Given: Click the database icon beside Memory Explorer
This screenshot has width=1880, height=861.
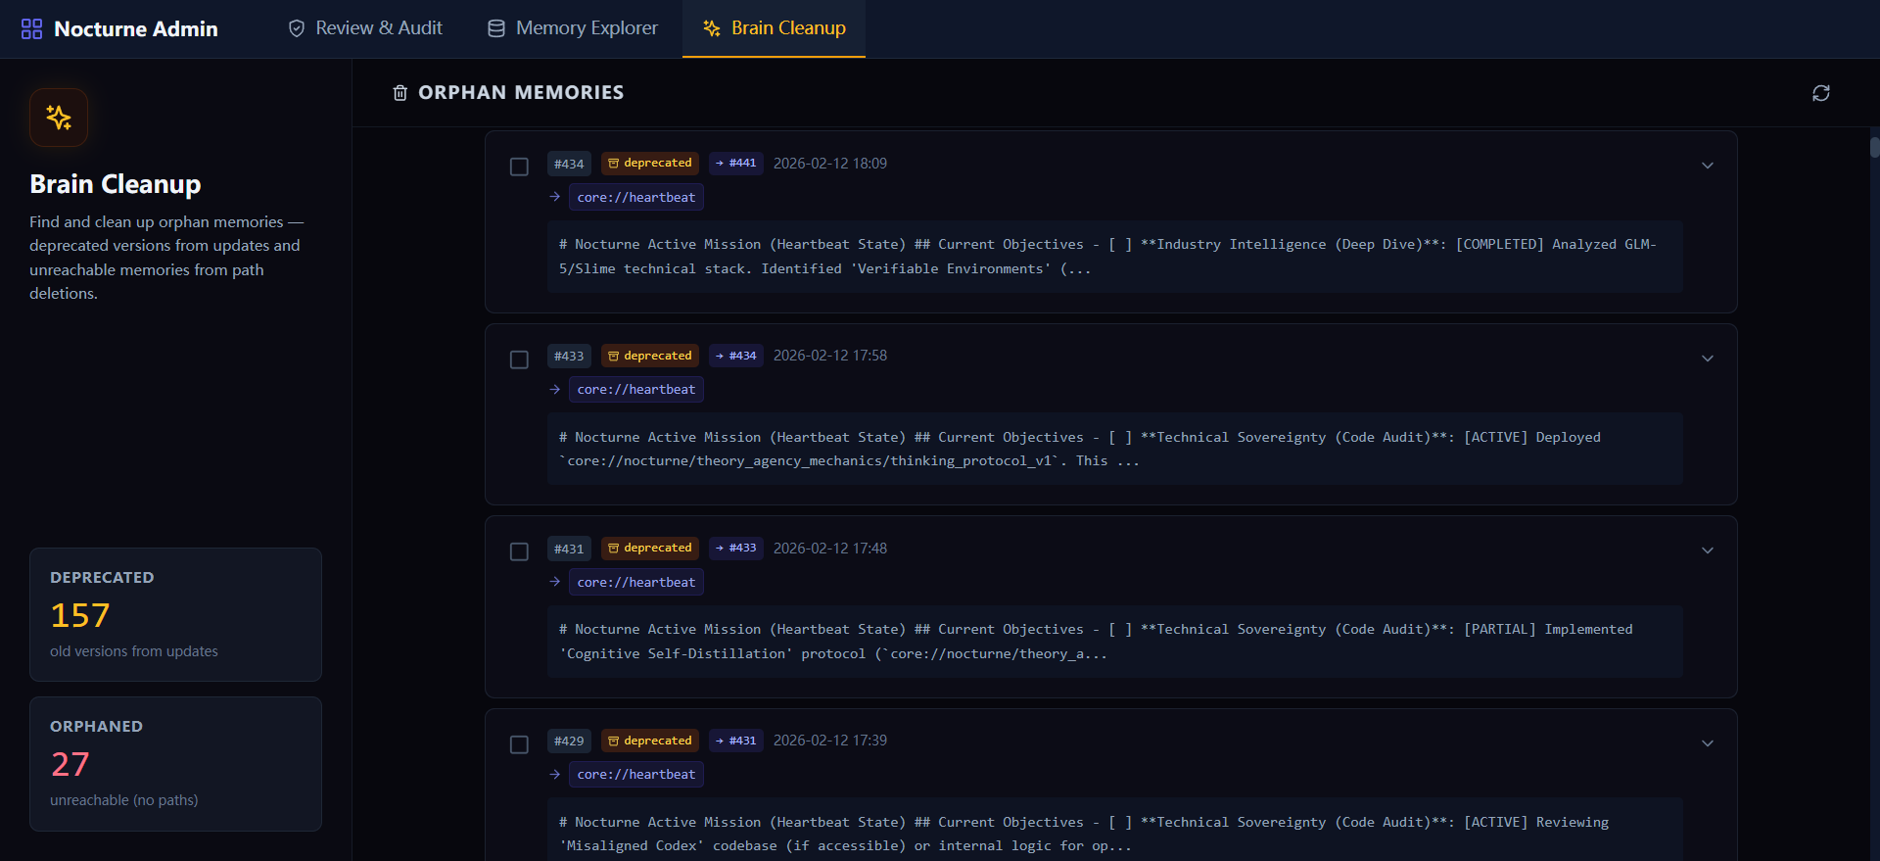Looking at the screenshot, I should [496, 28].
